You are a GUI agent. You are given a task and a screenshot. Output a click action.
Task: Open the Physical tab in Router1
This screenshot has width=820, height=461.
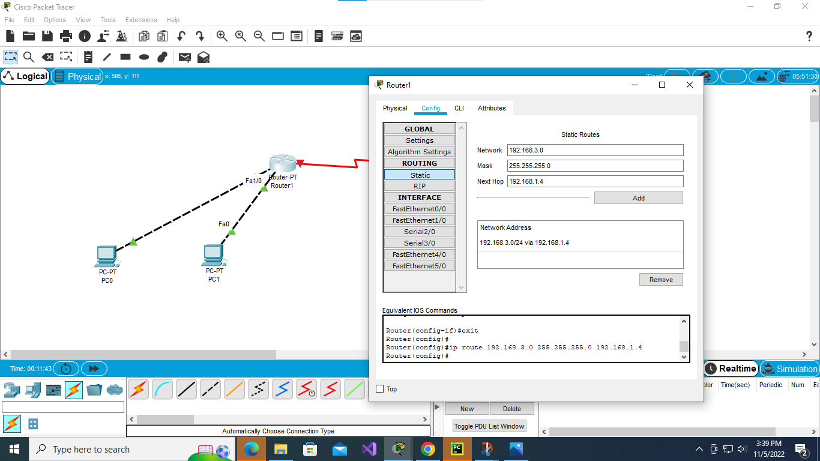395,108
